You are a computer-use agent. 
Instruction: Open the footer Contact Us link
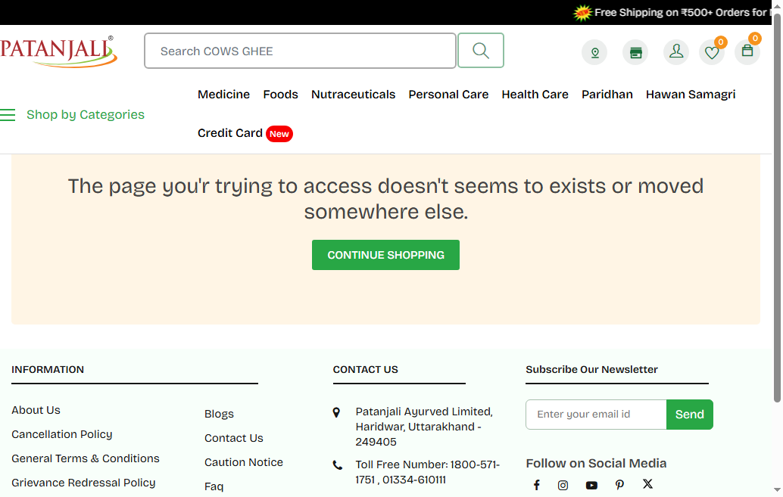click(234, 438)
